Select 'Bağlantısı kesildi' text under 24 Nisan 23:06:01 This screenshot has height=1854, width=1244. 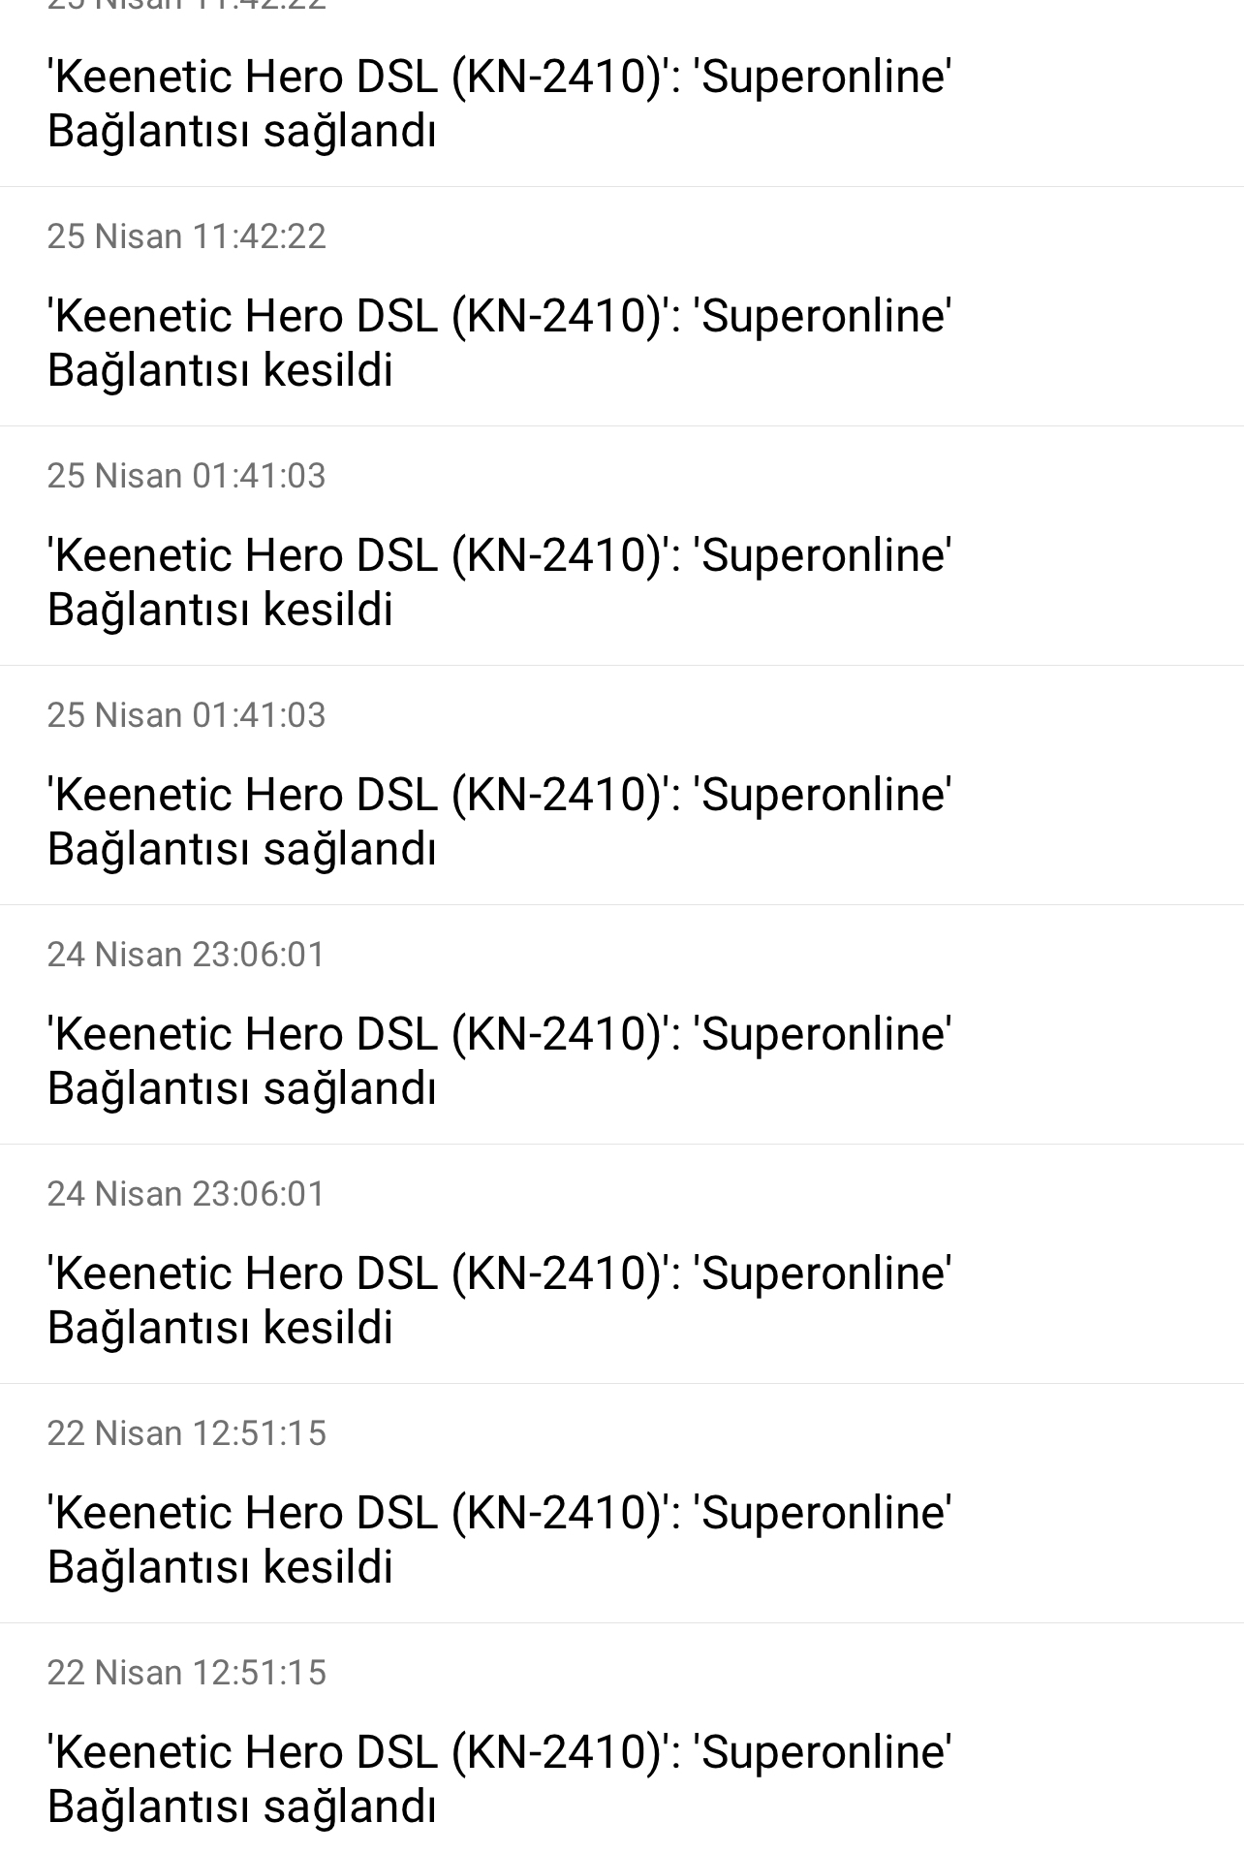pos(221,1329)
